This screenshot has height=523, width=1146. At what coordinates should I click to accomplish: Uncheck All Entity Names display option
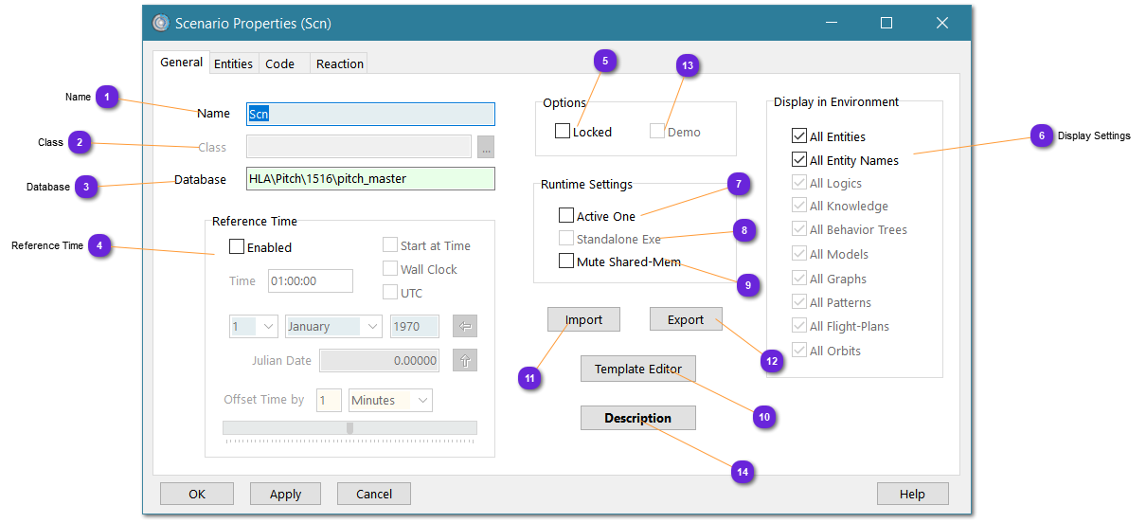click(798, 160)
